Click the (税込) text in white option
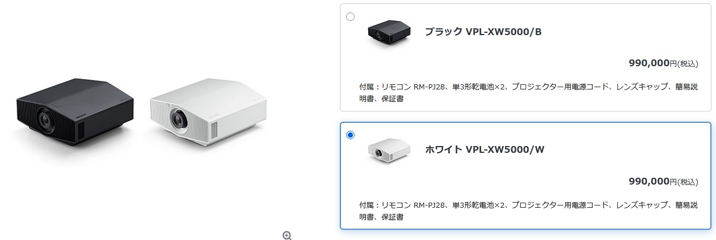The height and width of the screenshot is (240, 716). [x=688, y=182]
